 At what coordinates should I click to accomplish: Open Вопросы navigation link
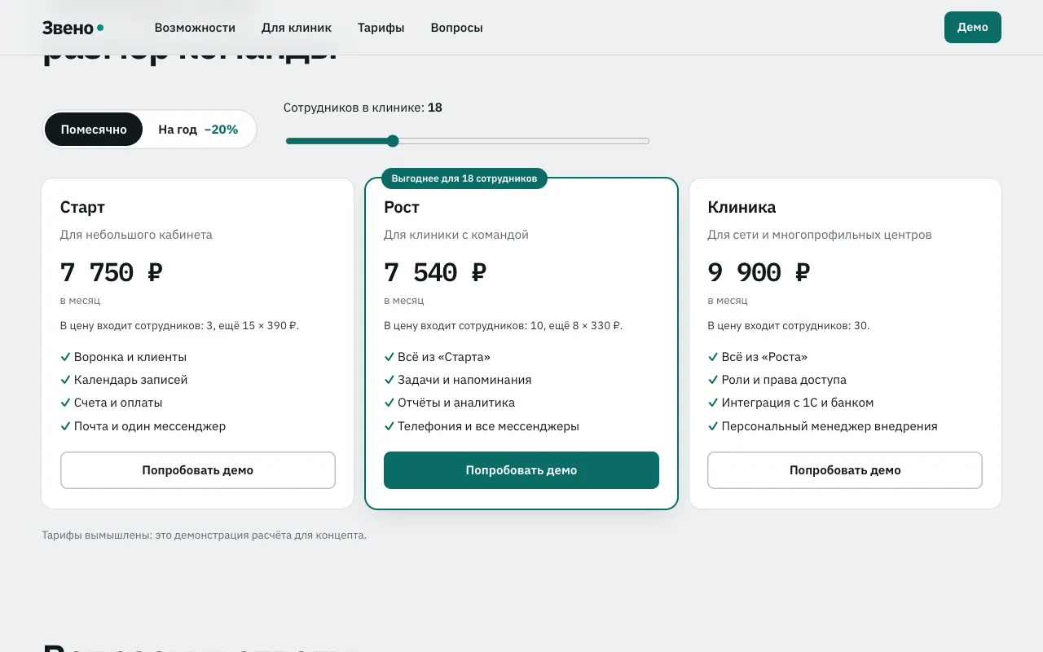tap(456, 28)
